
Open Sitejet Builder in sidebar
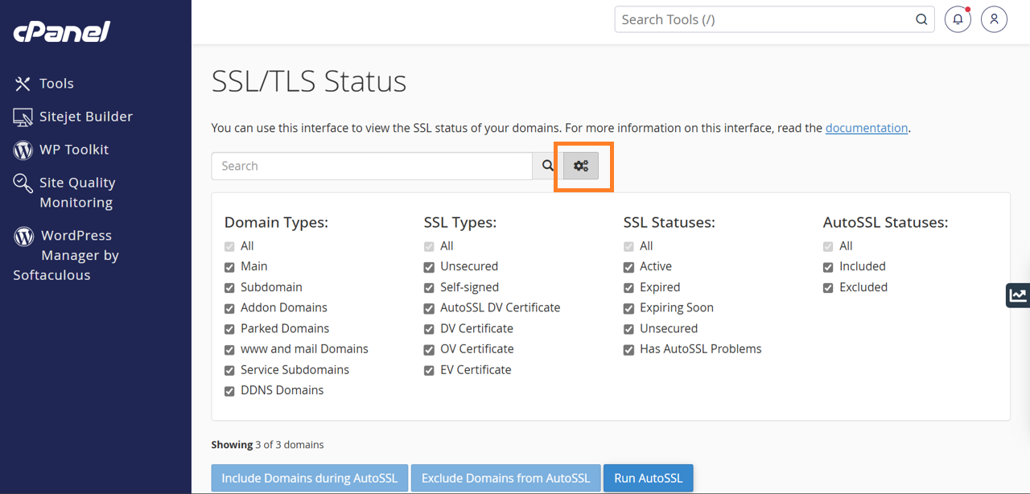[85, 117]
